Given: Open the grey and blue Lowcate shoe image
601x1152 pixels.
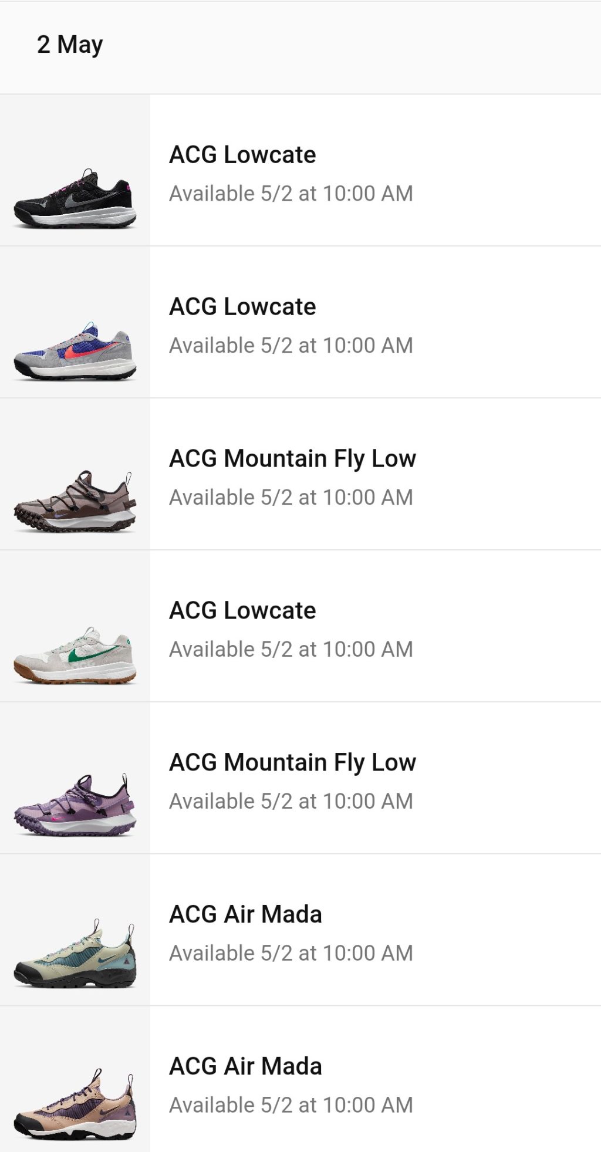Looking at the screenshot, I should tap(75, 350).
